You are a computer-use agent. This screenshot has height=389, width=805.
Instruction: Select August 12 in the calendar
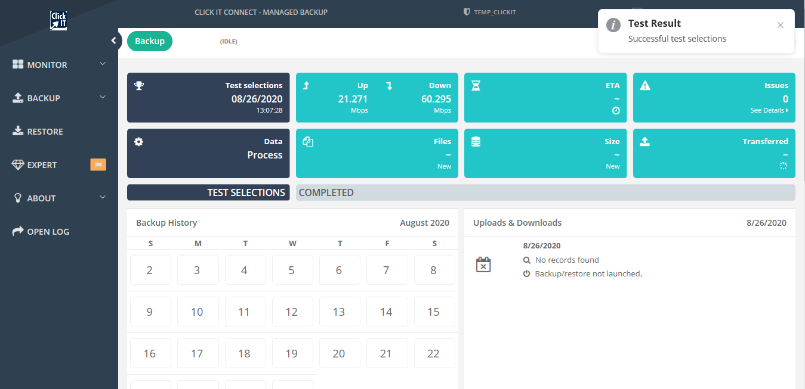[x=291, y=312]
